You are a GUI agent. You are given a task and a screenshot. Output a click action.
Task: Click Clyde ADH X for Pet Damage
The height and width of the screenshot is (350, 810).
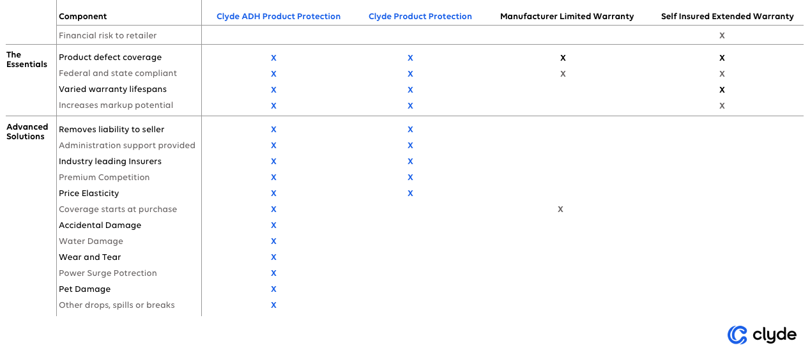coord(273,289)
